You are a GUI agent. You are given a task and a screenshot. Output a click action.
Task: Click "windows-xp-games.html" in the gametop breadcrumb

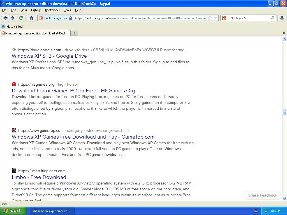(x=107, y=130)
